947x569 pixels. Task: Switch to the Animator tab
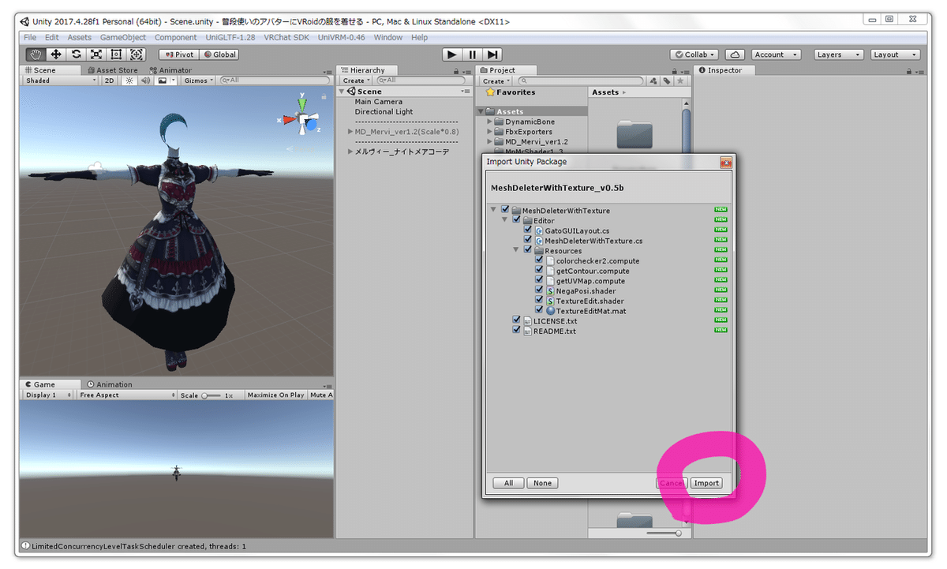170,70
